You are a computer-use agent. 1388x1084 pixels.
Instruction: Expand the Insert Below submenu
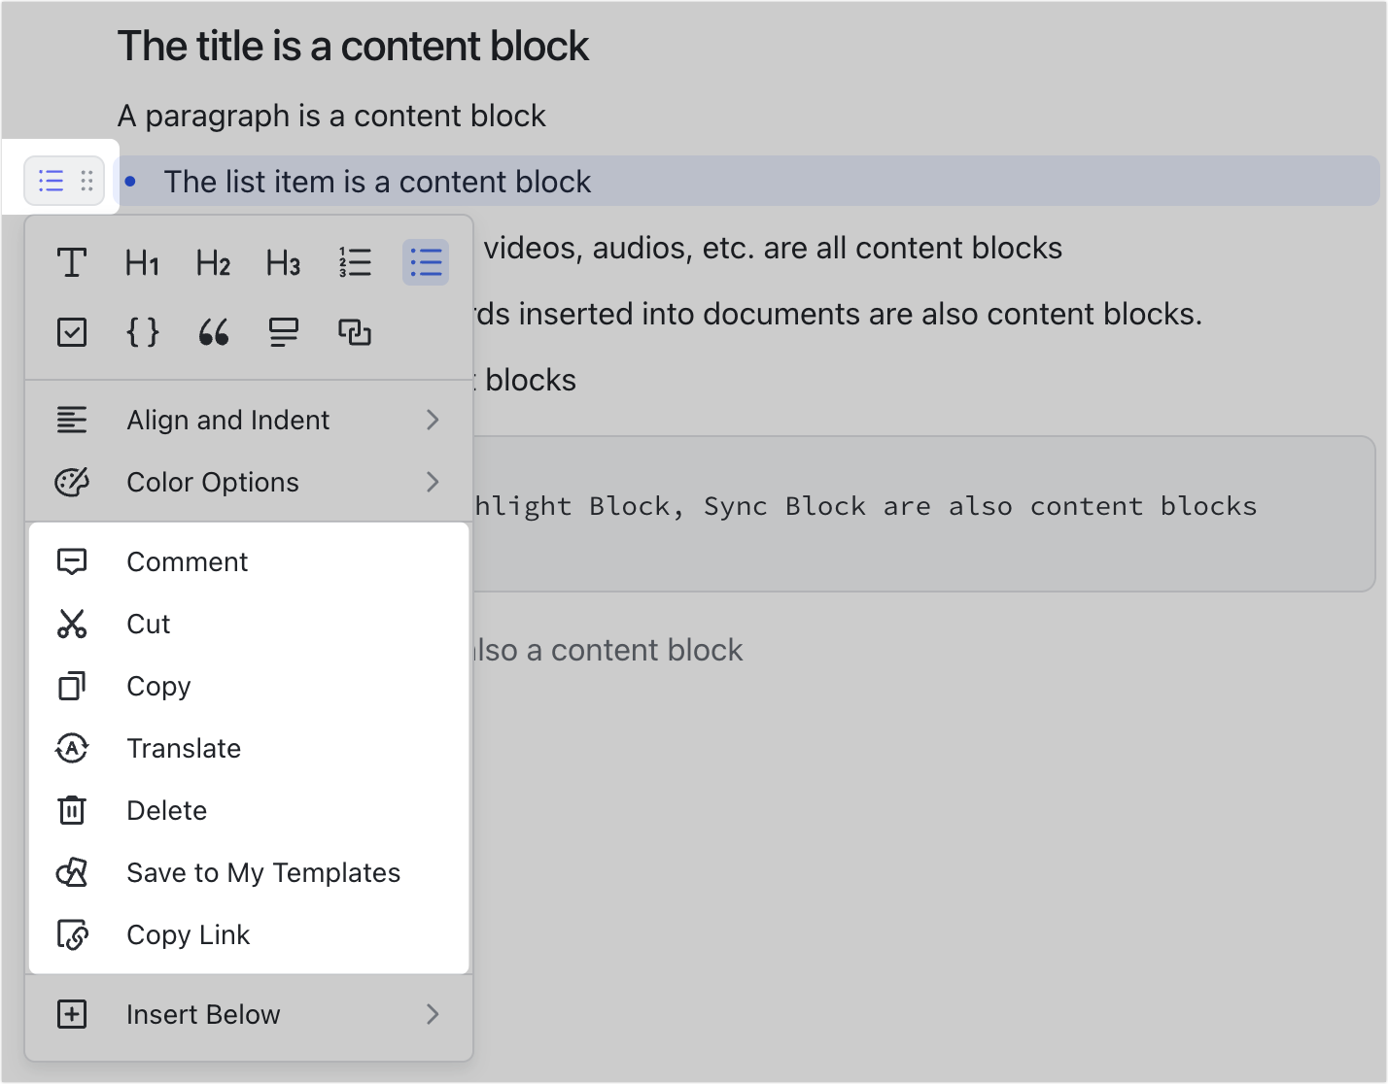tap(203, 1014)
